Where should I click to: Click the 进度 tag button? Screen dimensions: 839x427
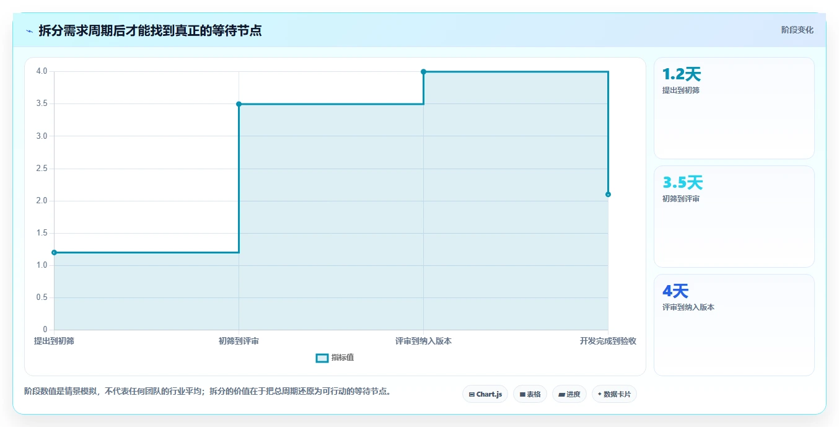tap(569, 394)
